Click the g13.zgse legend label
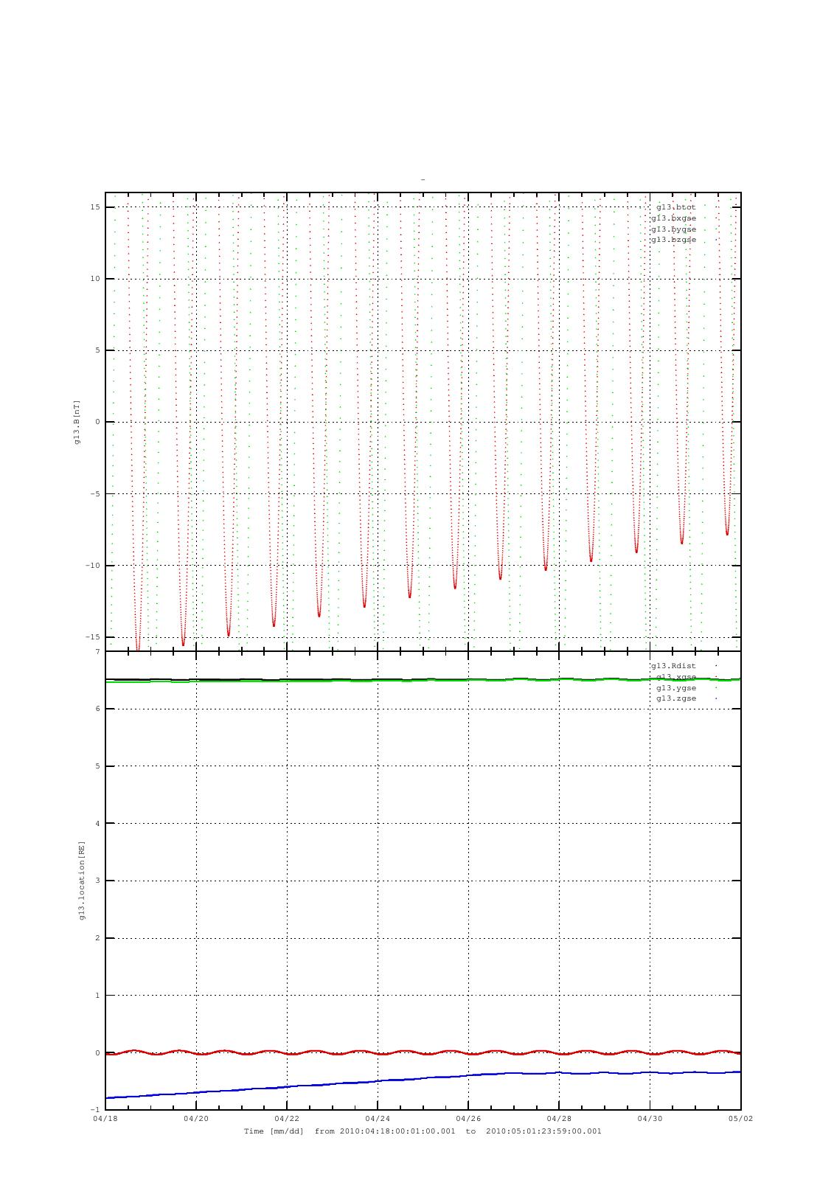 coord(676,698)
